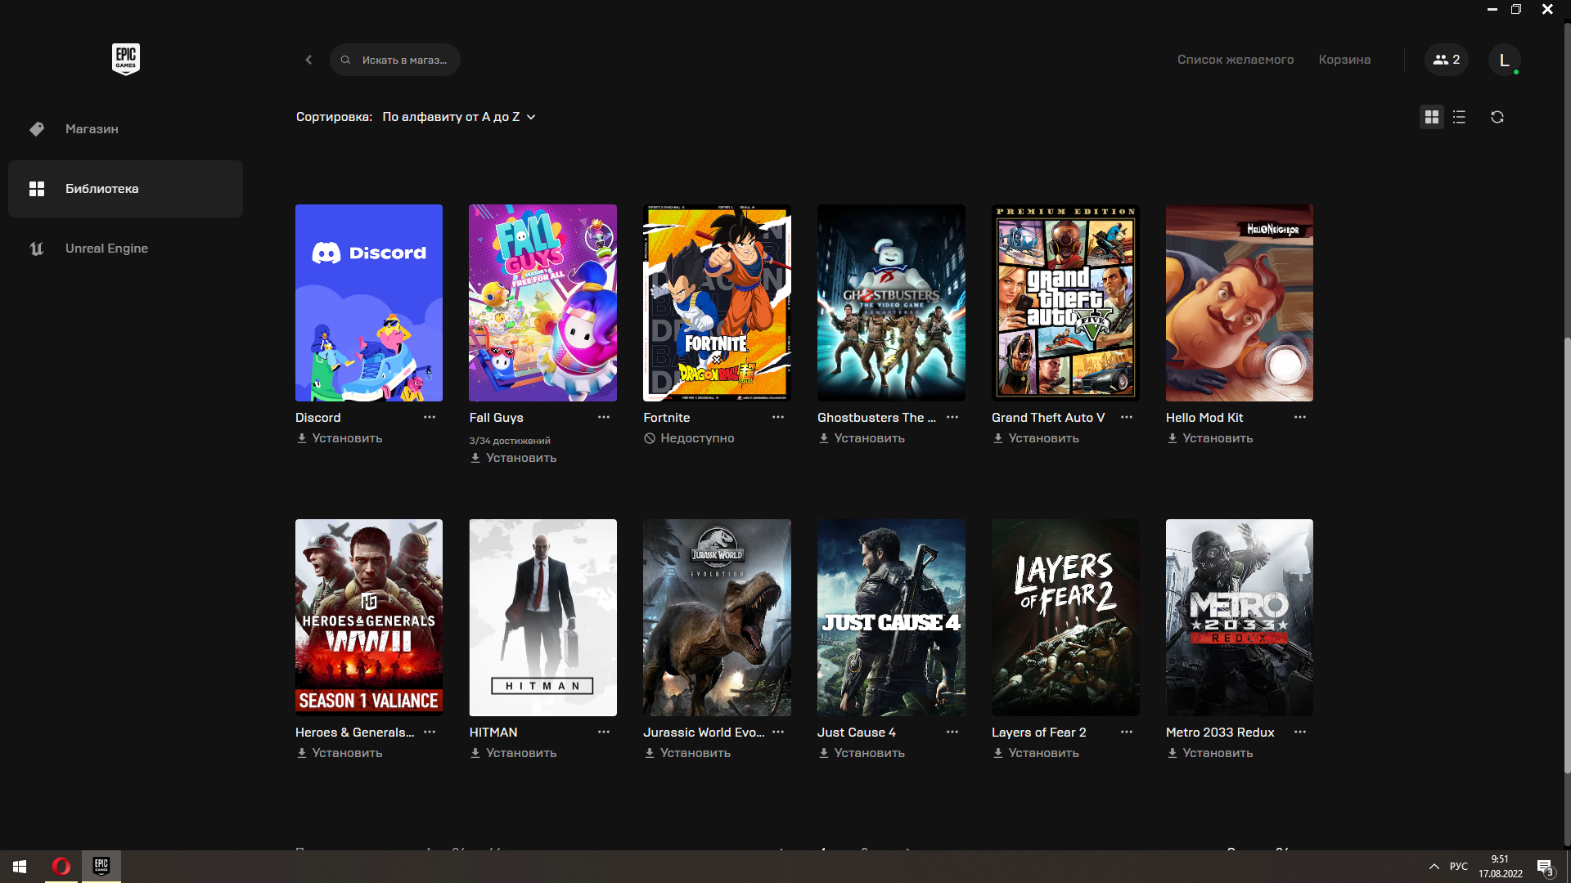Install Jurassic World Evolution
The width and height of the screenshot is (1571, 883).
687,753
